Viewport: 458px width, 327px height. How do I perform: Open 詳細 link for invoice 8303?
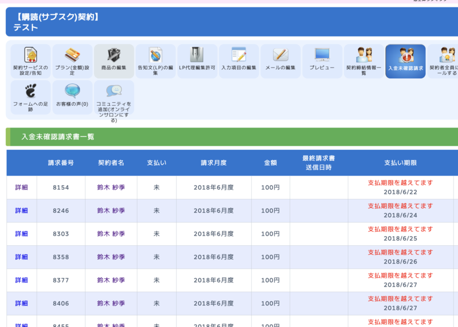pos(21,234)
